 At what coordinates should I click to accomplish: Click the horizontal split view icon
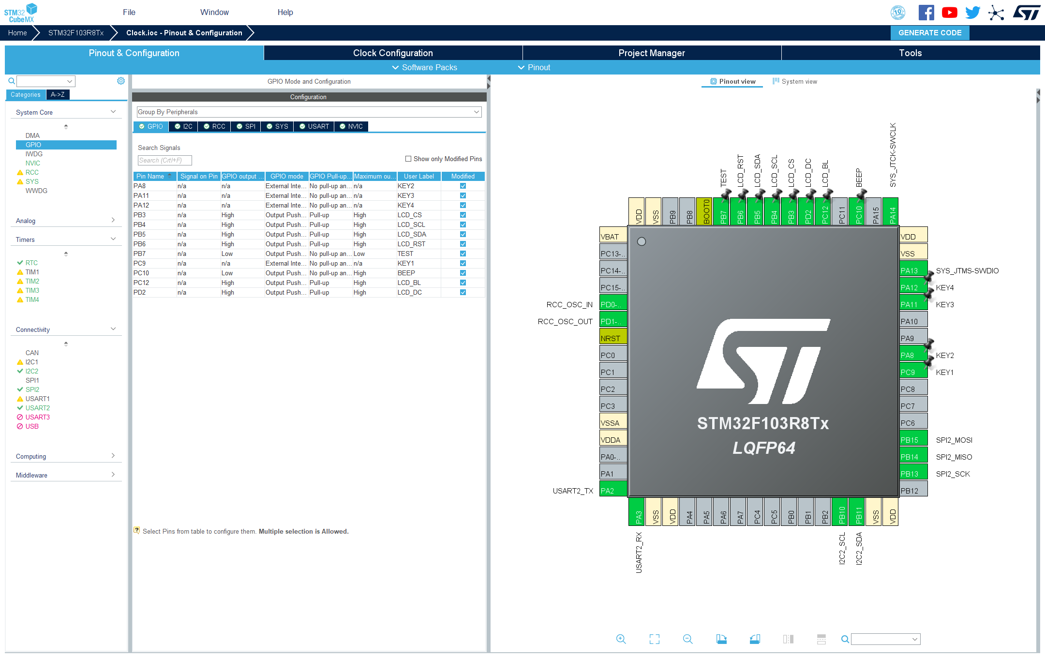[x=821, y=639]
